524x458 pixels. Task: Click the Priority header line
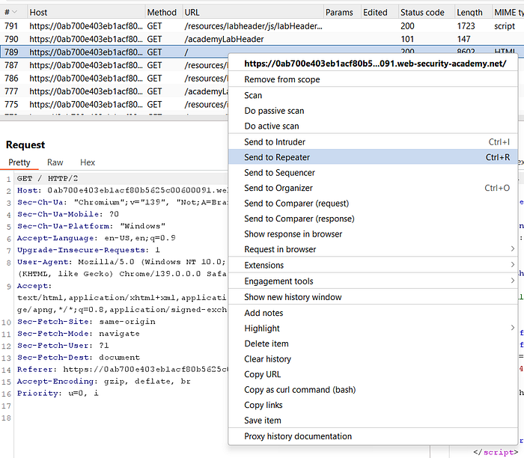coord(58,394)
